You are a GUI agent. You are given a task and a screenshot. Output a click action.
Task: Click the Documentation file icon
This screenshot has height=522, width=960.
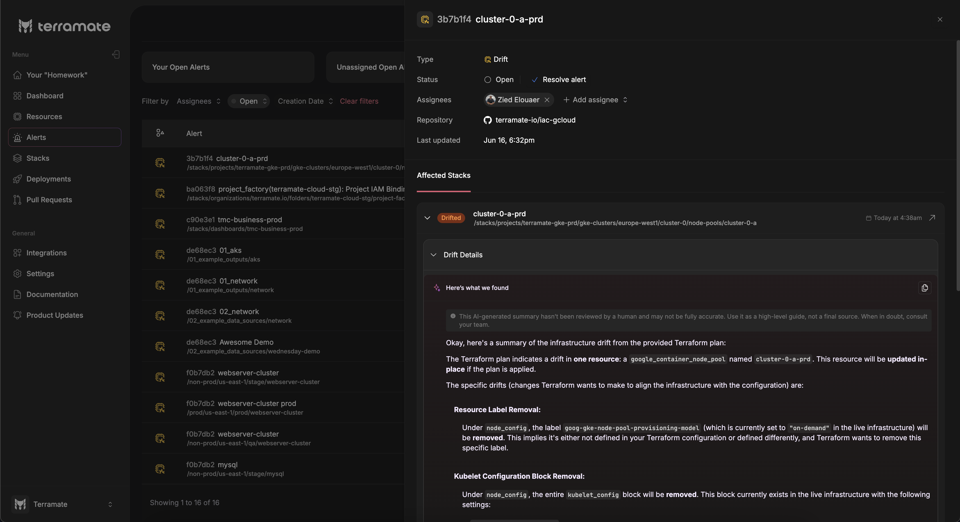[x=17, y=294]
